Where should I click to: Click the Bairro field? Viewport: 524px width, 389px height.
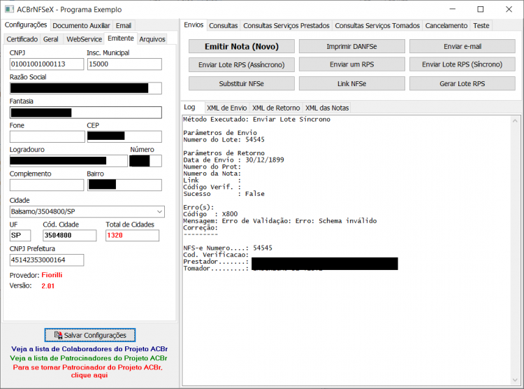(124, 185)
